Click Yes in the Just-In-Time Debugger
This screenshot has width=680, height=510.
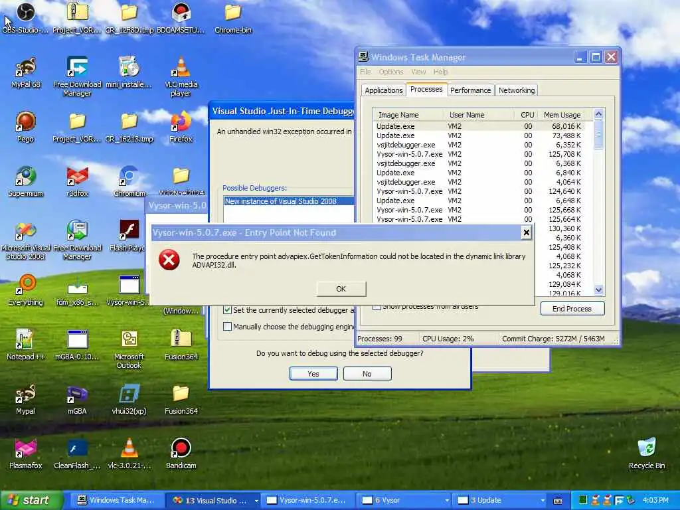click(313, 374)
